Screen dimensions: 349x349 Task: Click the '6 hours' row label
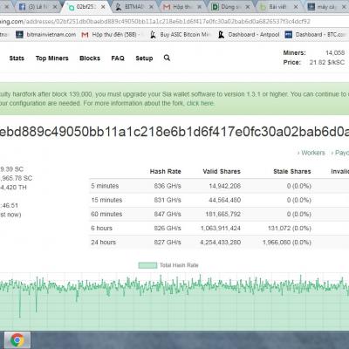tap(101, 229)
